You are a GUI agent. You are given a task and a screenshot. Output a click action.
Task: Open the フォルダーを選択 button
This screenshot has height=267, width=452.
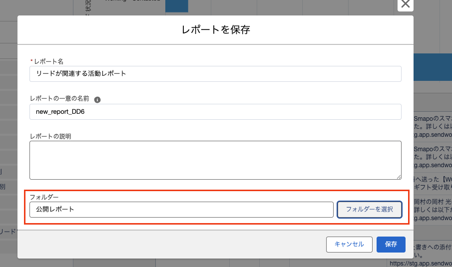[369, 210]
